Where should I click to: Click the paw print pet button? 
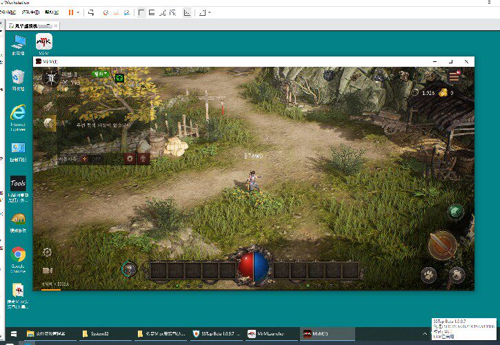428,274
